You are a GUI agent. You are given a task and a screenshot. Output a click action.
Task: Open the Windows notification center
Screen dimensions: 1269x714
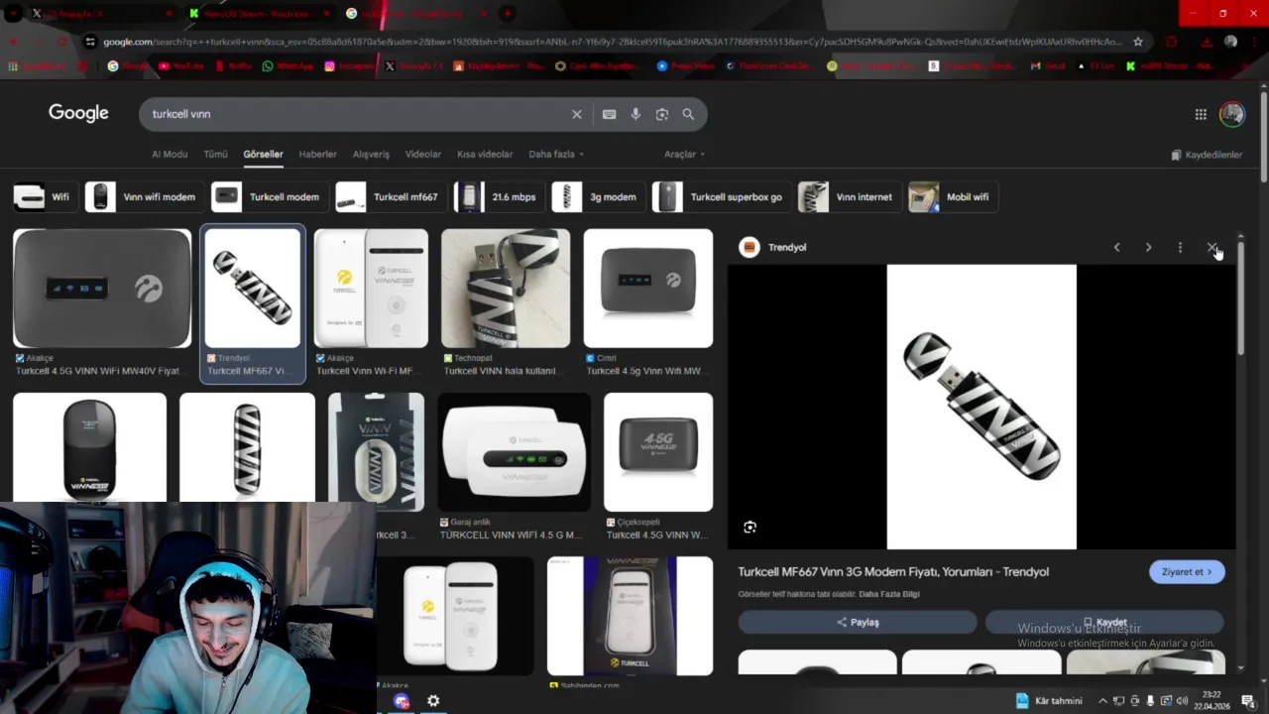point(1248,701)
